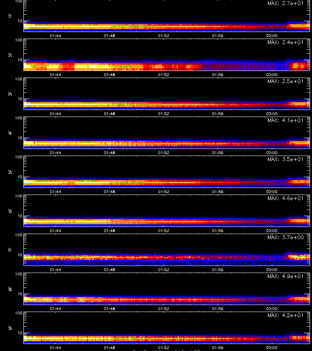Click the 10 label on 5F y-axis
Image resolution: width=312 pixels, height=351 pixels.
(20, 177)
